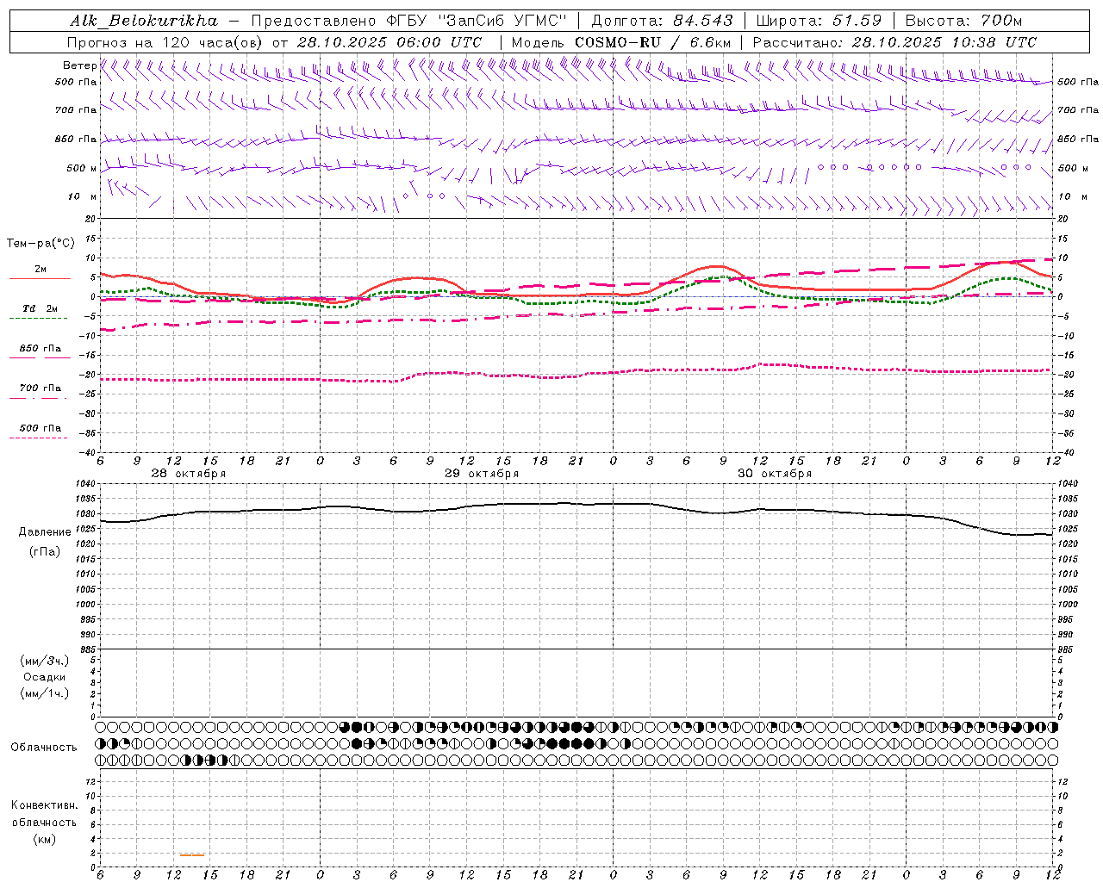This screenshot has width=1103, height=882.
Task: Click the '500 гПа' temperature legend entry
Action: 41,428
